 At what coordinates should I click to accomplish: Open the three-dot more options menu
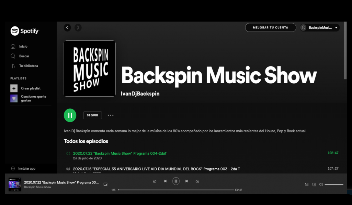111,115
